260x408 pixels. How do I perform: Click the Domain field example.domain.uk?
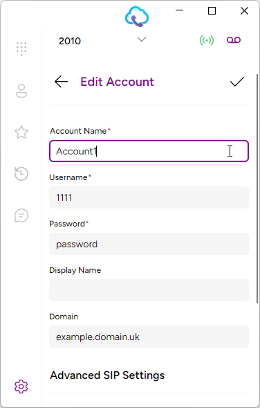tap(149, 337)
